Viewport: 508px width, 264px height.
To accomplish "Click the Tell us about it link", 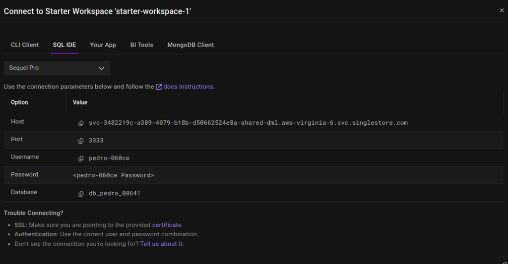I will point(161,244).
